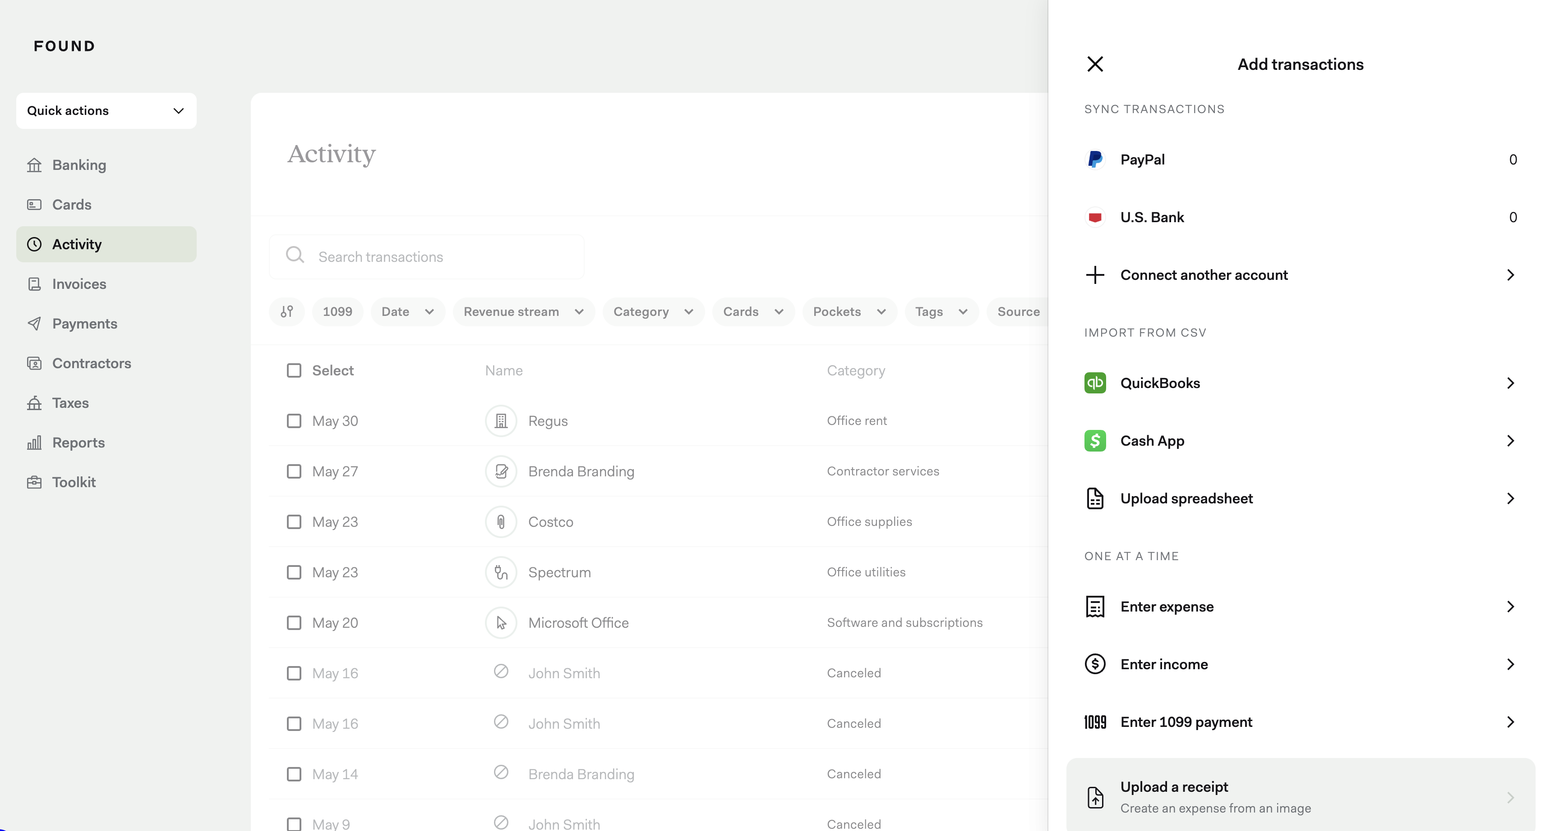Image resolution: width=1541 pixels, height=831 pixels.
Task: Open the Quick actions dropdown
Action: (x=106, y=110)
